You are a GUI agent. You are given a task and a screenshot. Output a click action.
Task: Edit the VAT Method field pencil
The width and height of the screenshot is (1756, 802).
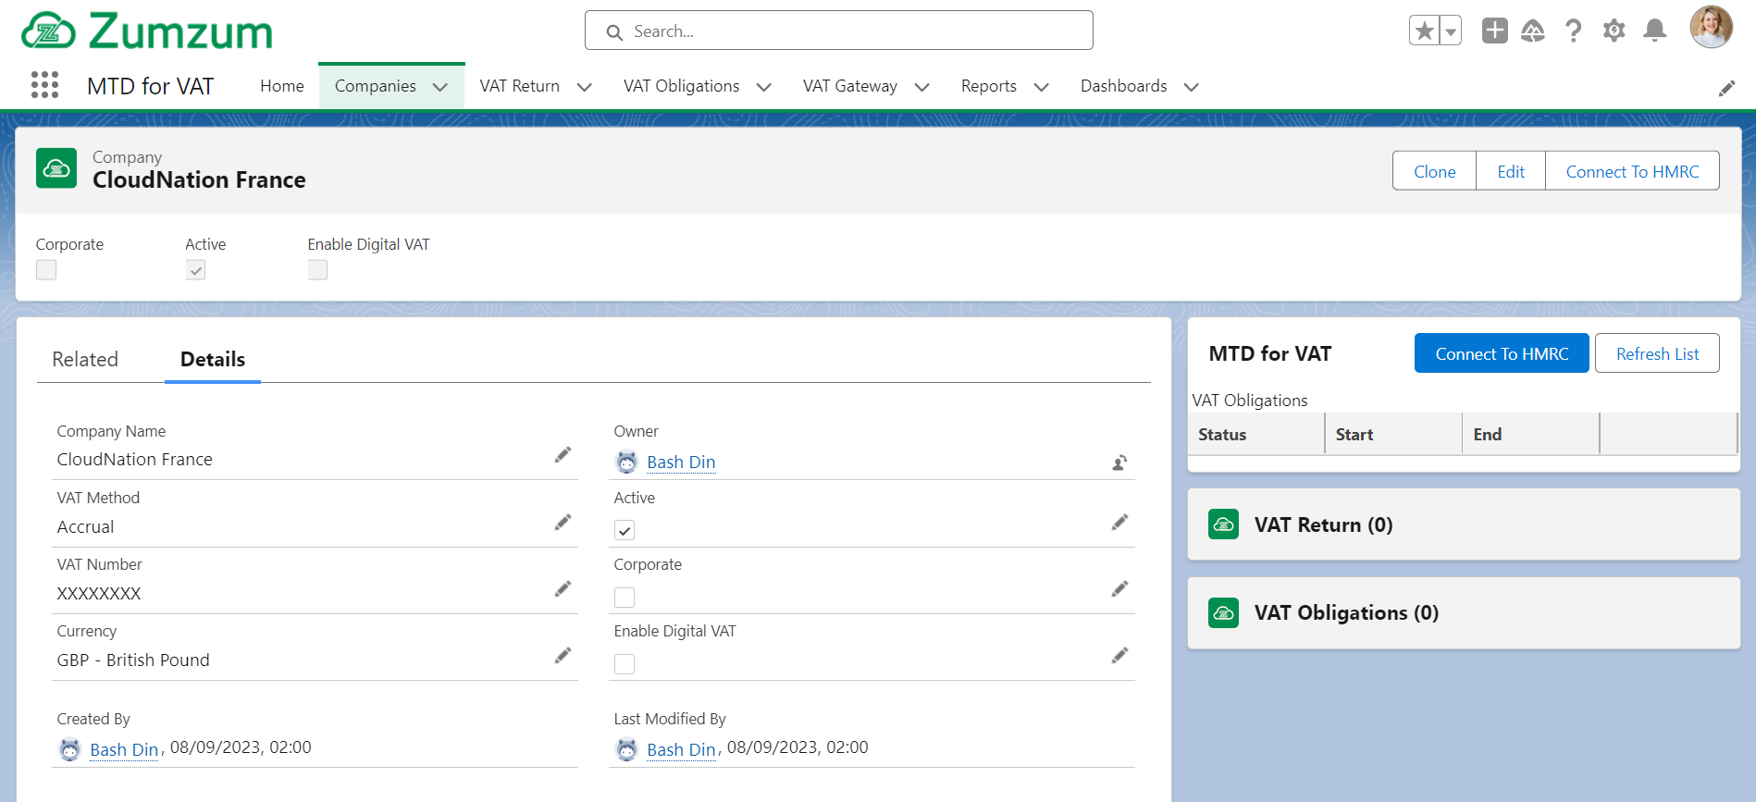(563, 523)
